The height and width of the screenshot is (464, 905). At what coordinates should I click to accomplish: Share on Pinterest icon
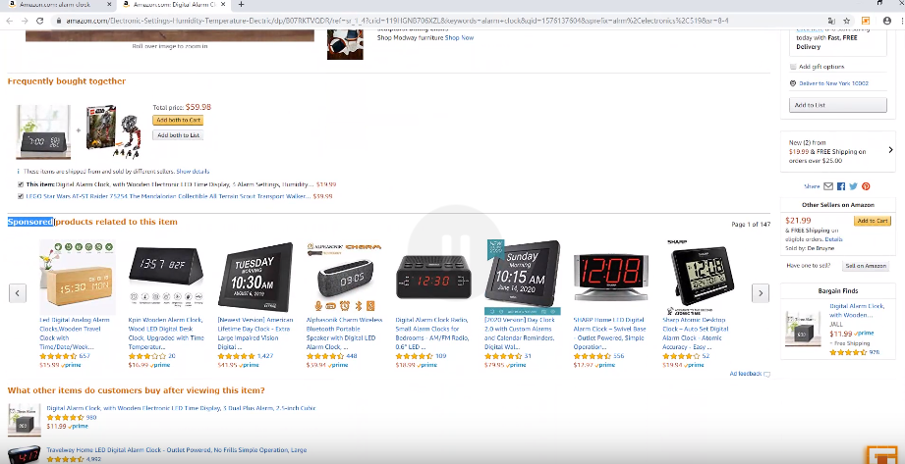click(x=866, y=186)
